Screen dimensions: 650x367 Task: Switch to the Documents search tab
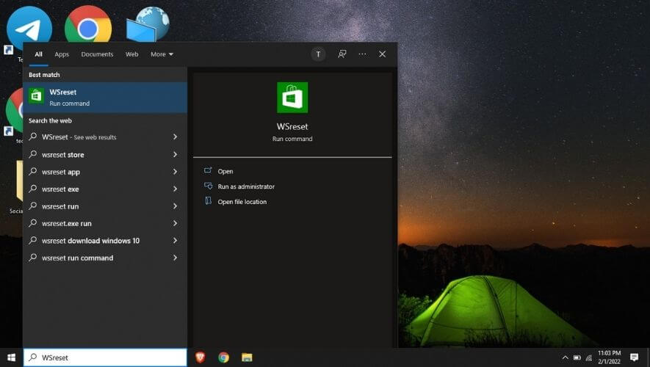pyautogui.click(x=97, y=54)
